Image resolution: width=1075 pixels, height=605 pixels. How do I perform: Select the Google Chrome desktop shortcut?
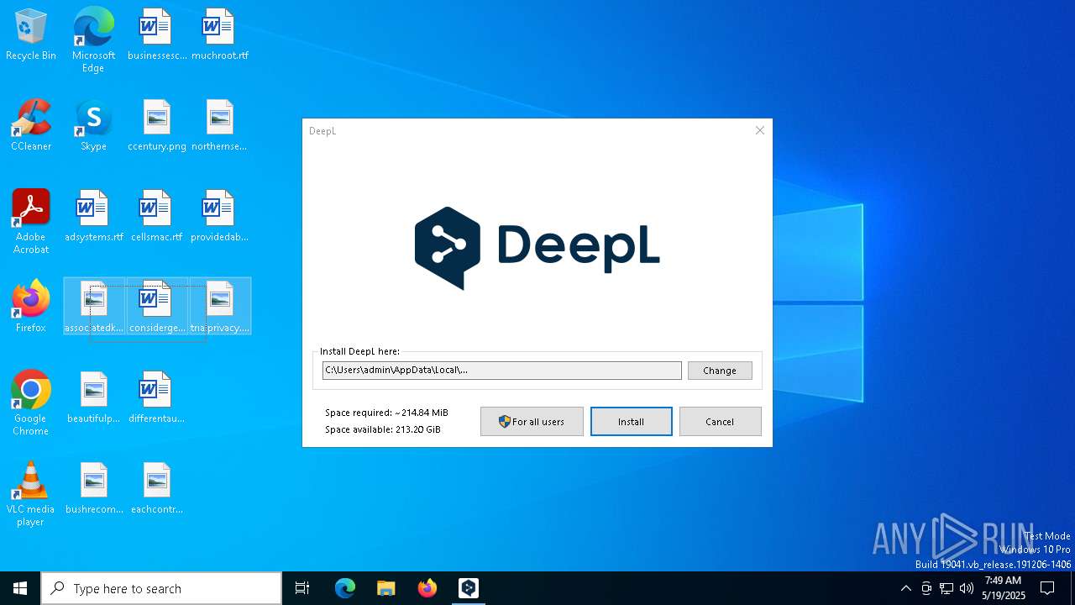[31, 403]
